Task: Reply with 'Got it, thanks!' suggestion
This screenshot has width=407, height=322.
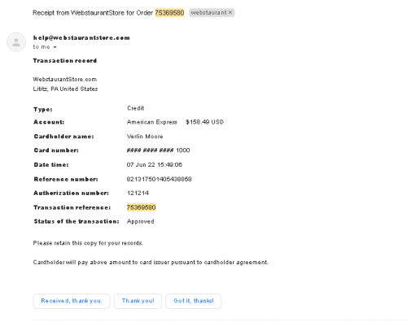Action: tap(194, 301)
